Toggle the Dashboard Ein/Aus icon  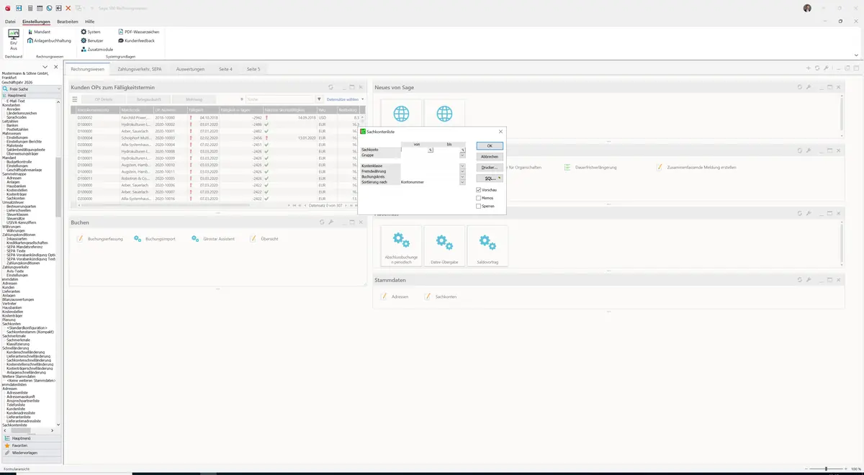(x=13, y=40)
